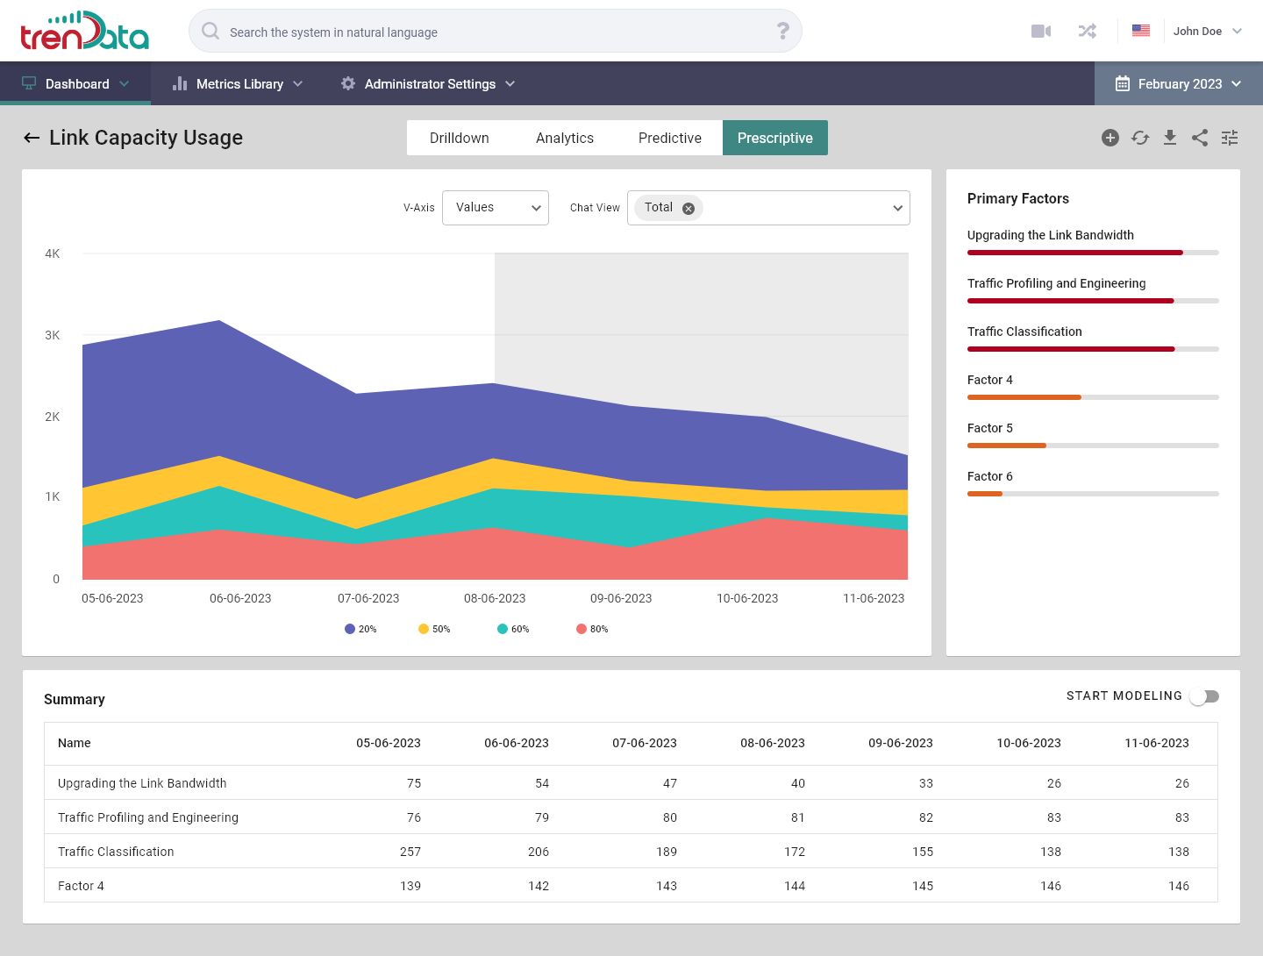Toggle the 80% series in chart legend
This screenshot has height=956, width=1263.
click(x=592, y=629)
